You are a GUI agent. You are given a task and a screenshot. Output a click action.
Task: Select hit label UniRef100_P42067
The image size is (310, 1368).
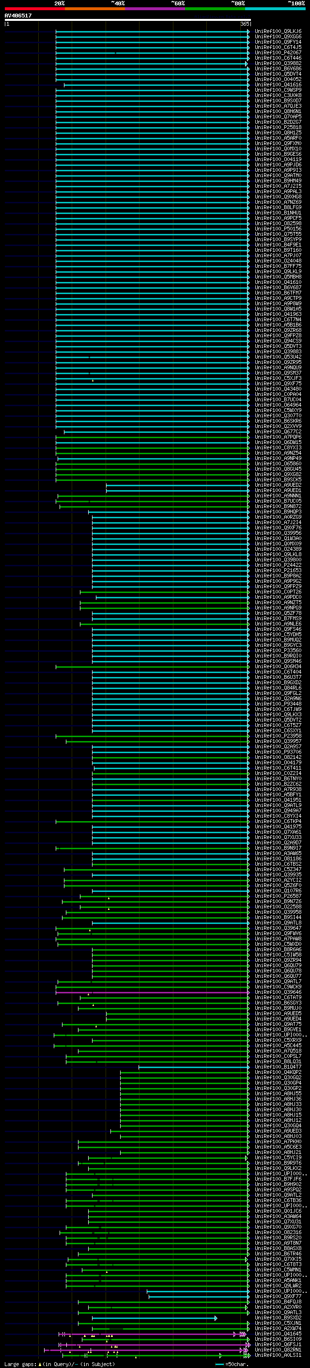click(x=278, y=52)
